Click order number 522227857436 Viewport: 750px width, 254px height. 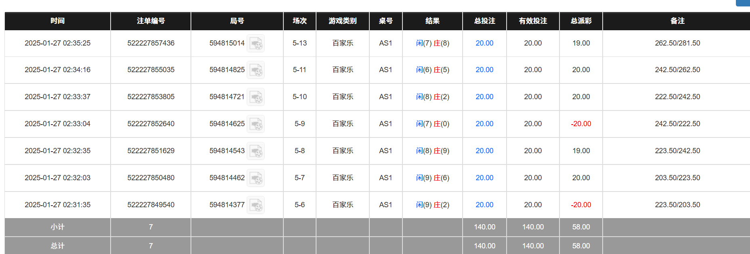point(151,43)
